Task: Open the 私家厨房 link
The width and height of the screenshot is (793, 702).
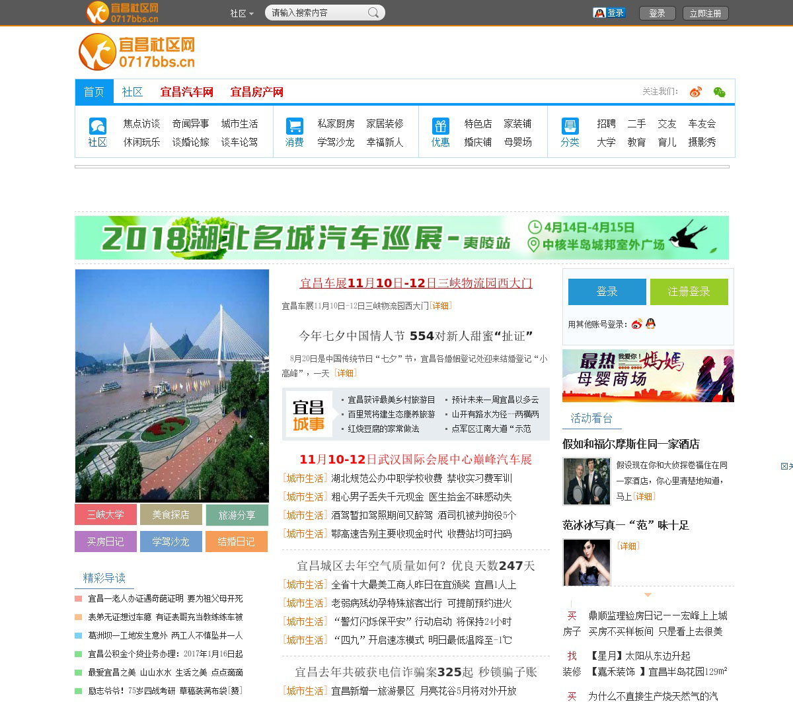Action: pyautogui.click(x=336, y=123)
